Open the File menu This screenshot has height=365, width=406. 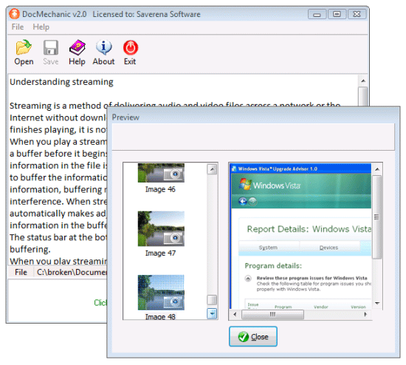coord(18,27)
